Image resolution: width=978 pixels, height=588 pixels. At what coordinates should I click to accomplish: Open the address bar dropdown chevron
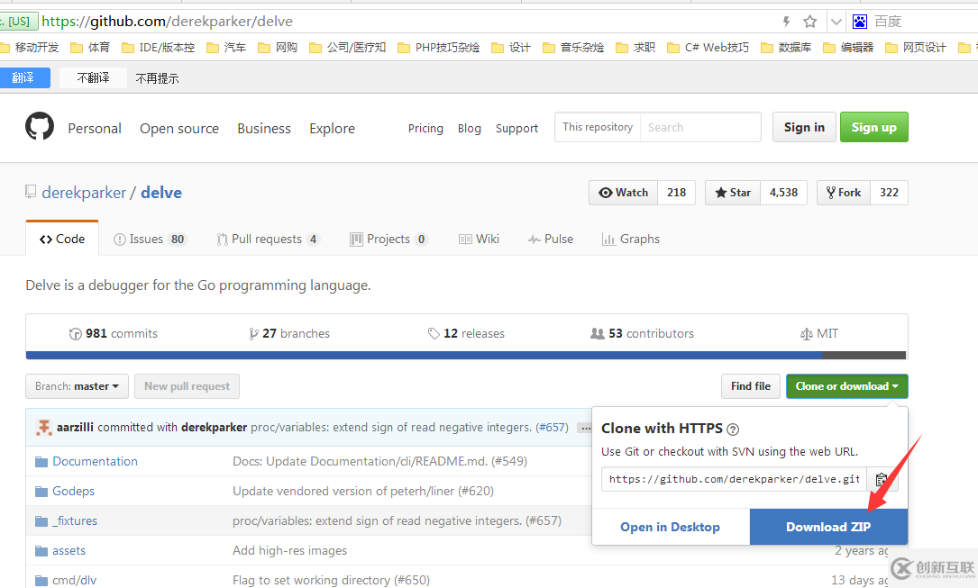click(x=836, y=22)
